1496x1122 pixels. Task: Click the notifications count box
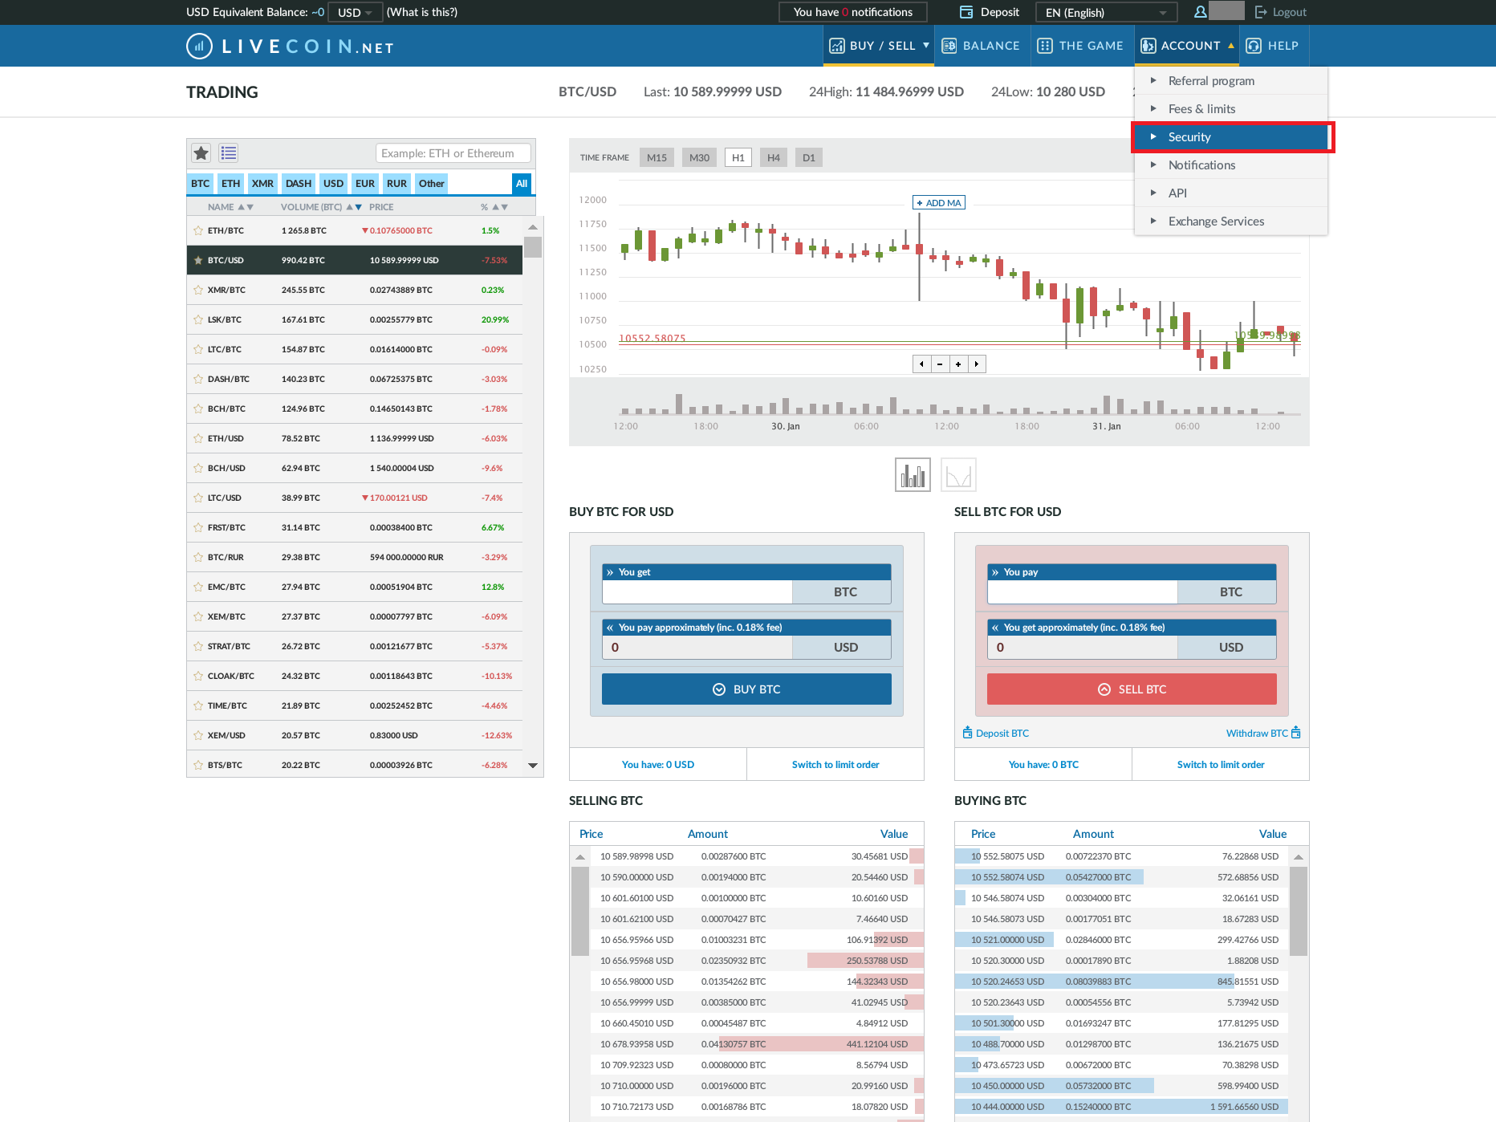(852, 12)
